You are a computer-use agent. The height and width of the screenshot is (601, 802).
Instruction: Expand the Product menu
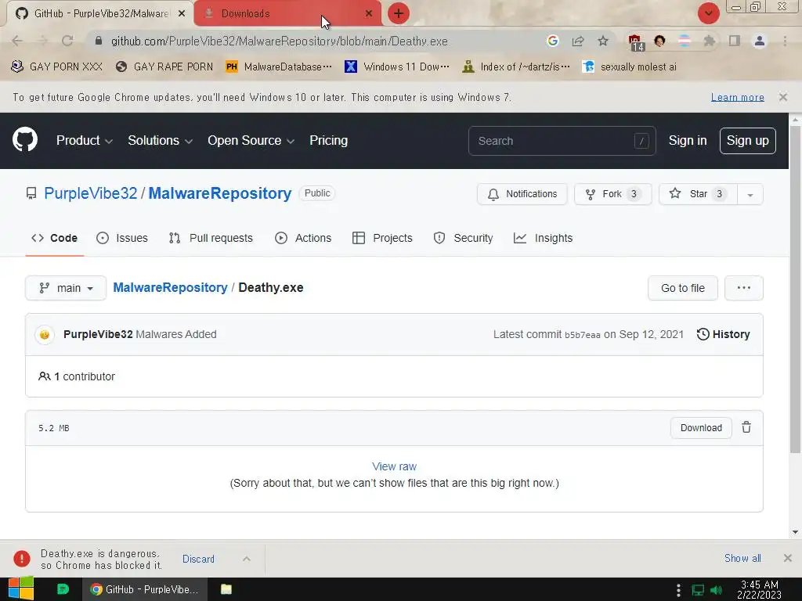85,141
